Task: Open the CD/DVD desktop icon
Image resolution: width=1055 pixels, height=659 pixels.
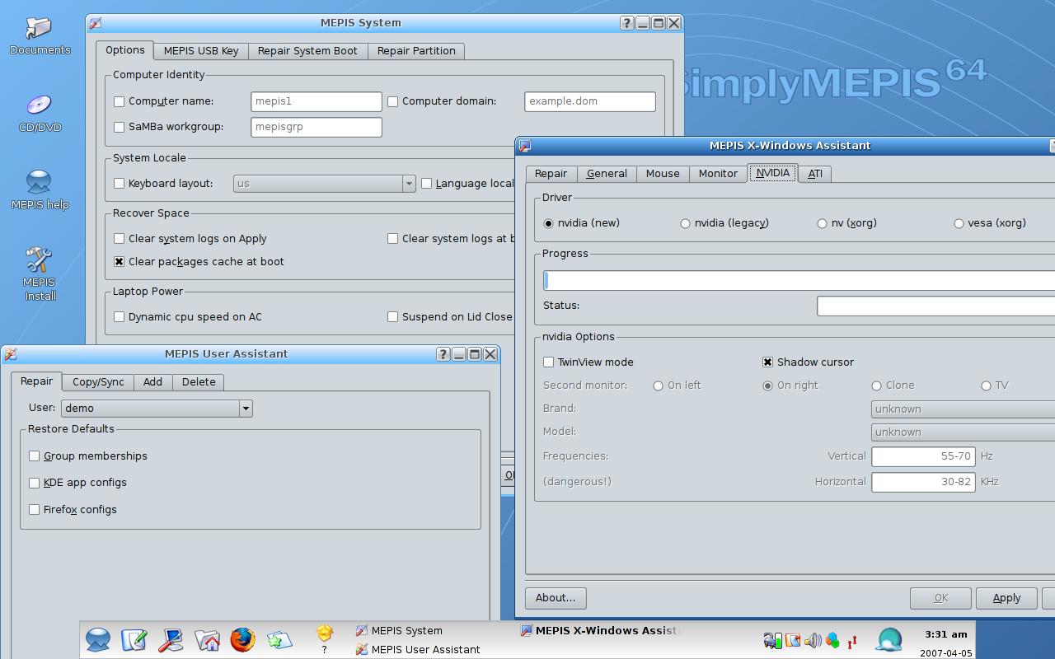Action: coord(40,114)
